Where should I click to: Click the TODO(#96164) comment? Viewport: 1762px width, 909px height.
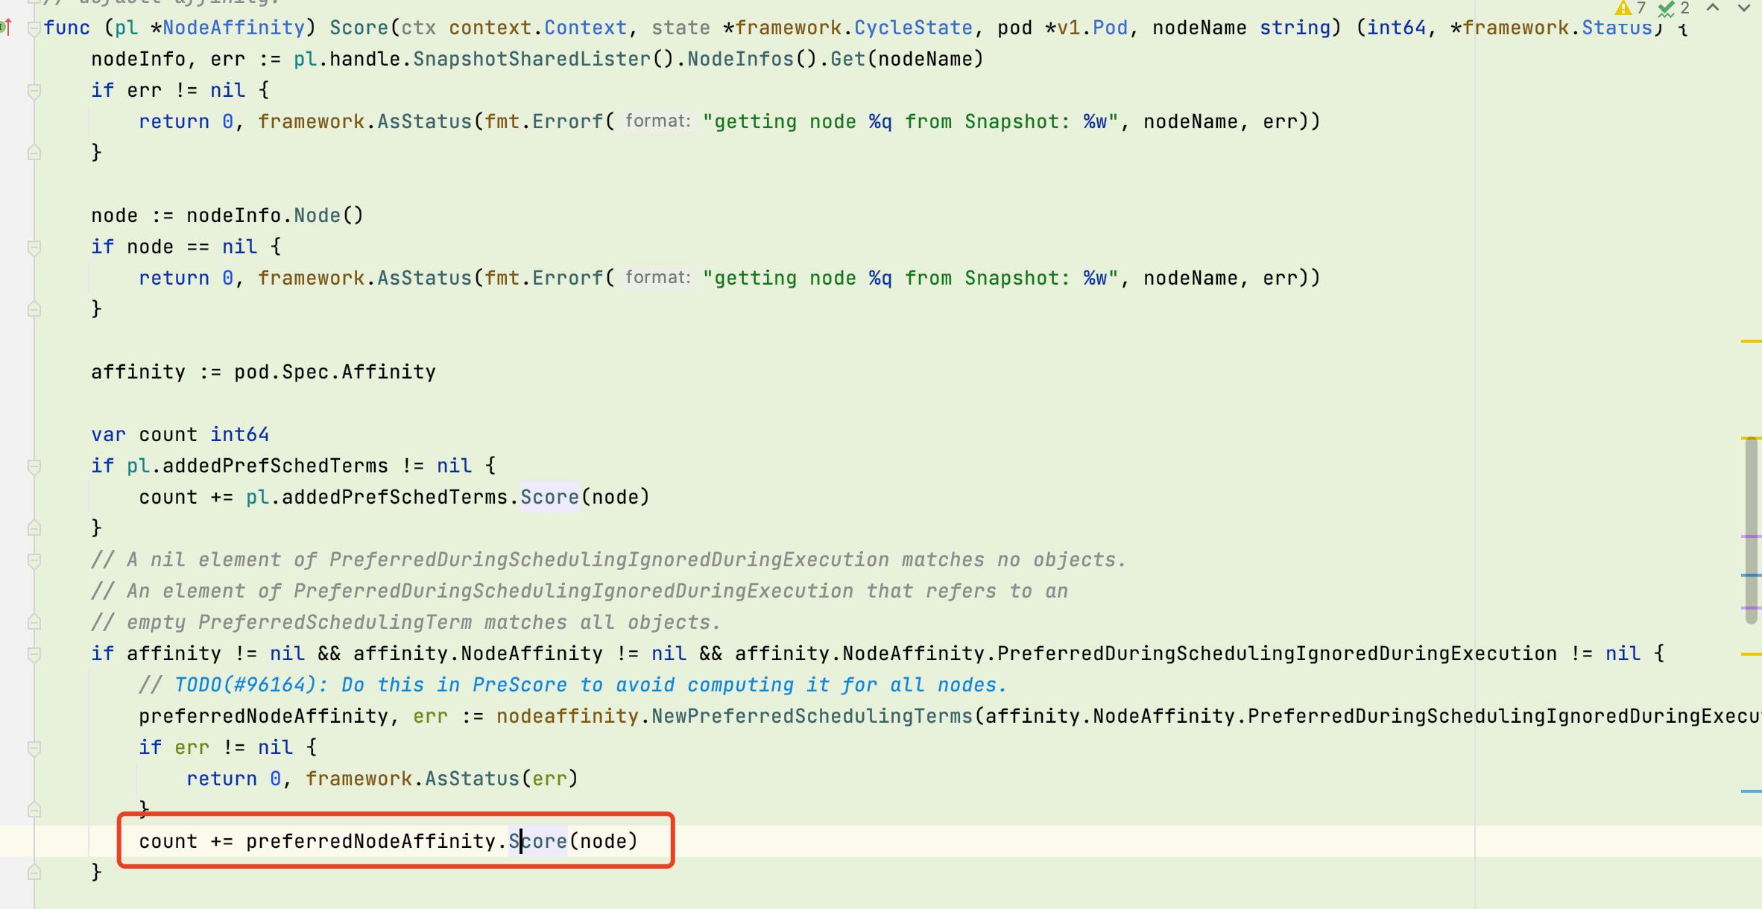click(572, 685)
